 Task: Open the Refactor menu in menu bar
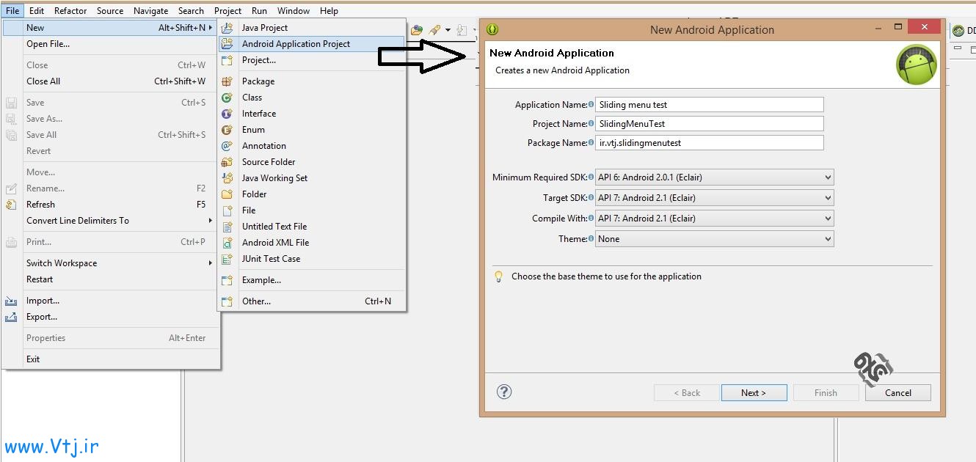70,11
